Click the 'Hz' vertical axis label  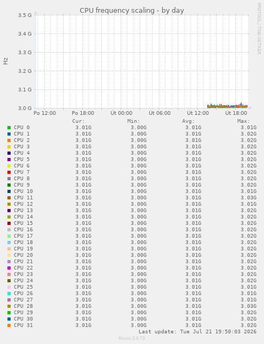coord(5,61)
